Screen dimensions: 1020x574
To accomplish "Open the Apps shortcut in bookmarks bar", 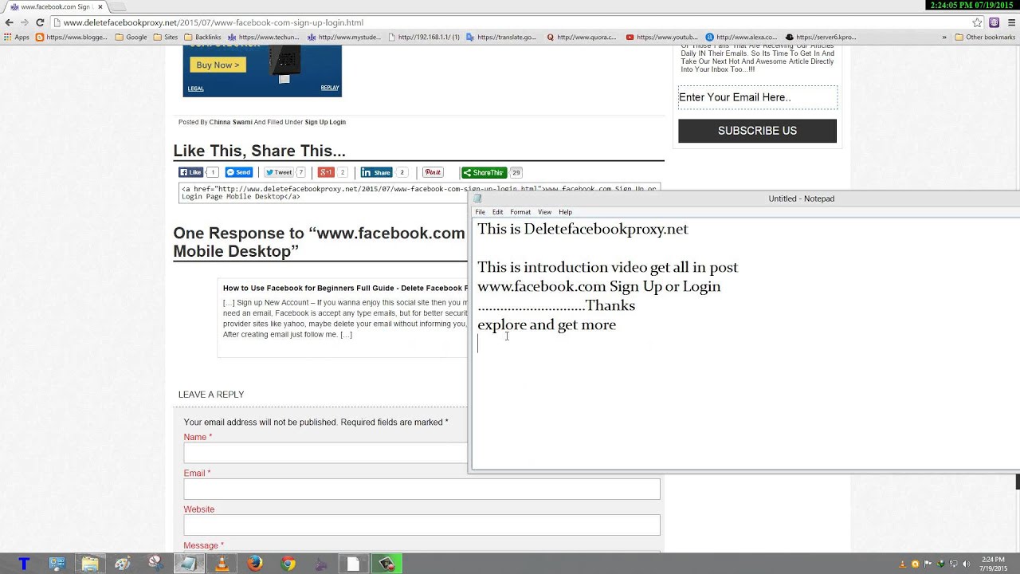I will pos(17,37).
